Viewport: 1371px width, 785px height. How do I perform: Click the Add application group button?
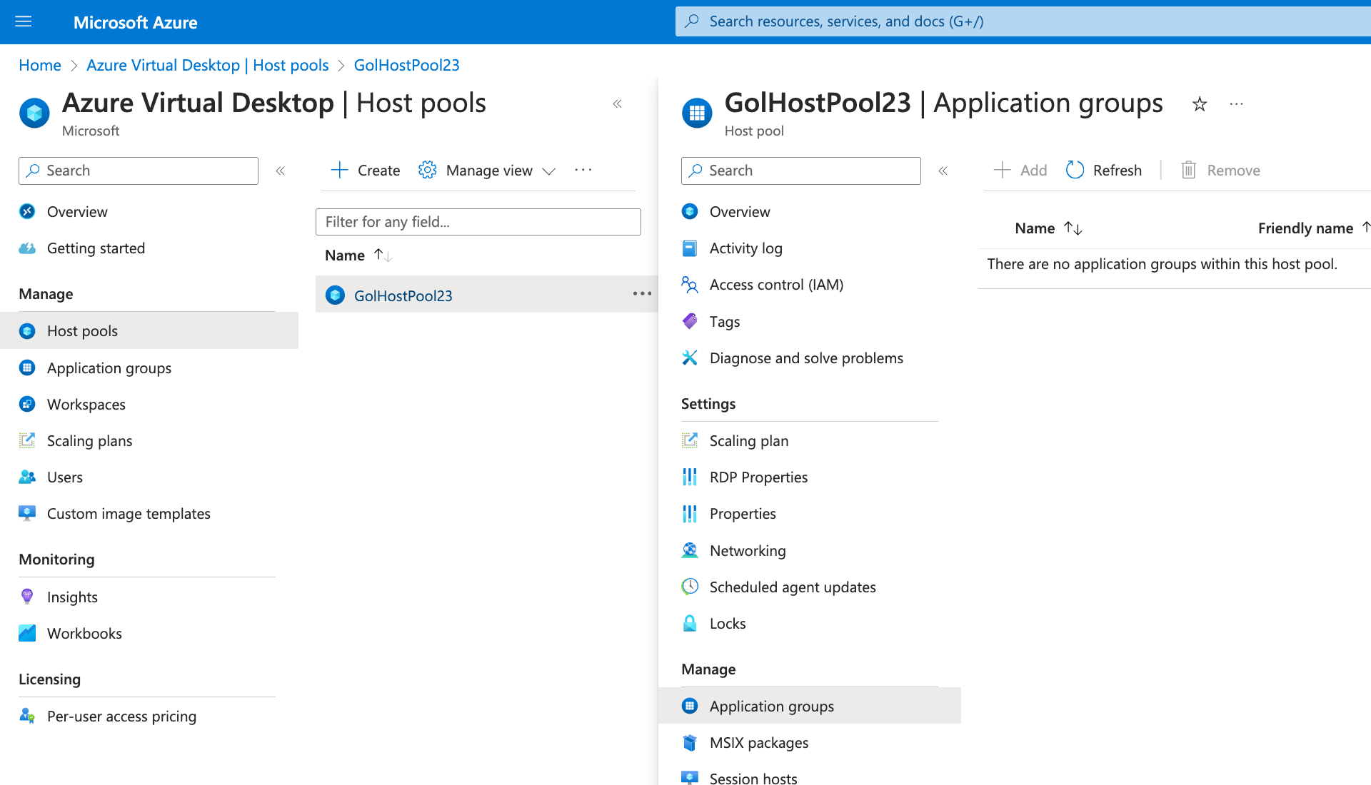point(1020,170)
